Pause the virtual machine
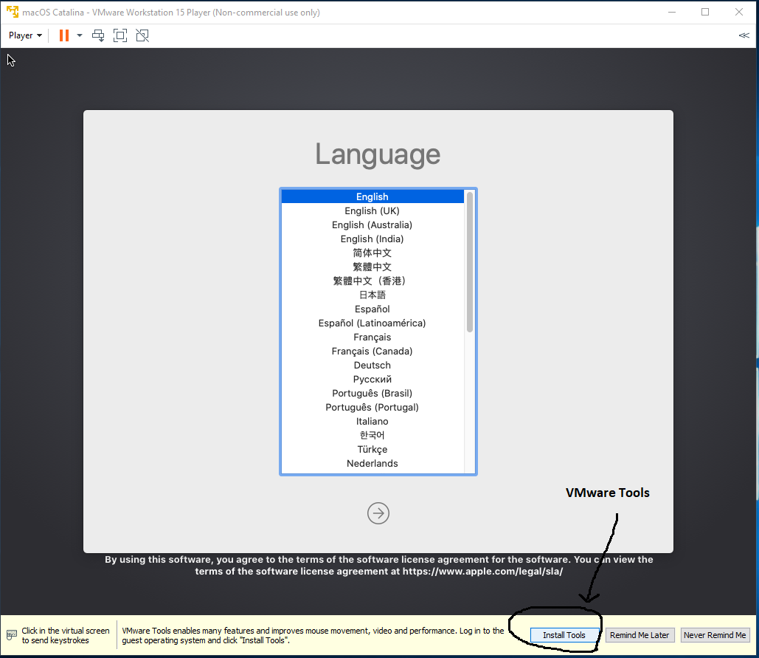The image size is (759, 658). coord(64,35)
